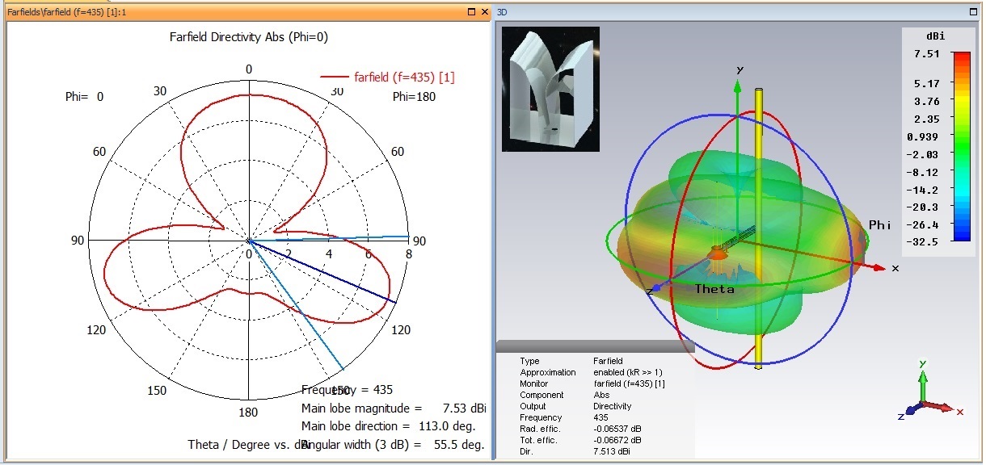Close the Farfields plot window
The image size is (986, 465).
pos(484,12)
